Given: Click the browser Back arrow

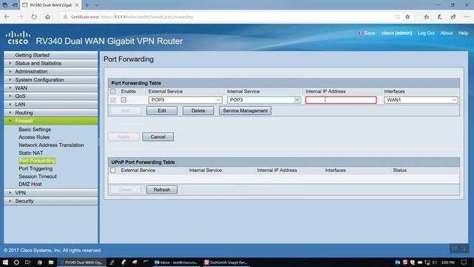Looking at the screenshot, I should (x=7, y=17).
